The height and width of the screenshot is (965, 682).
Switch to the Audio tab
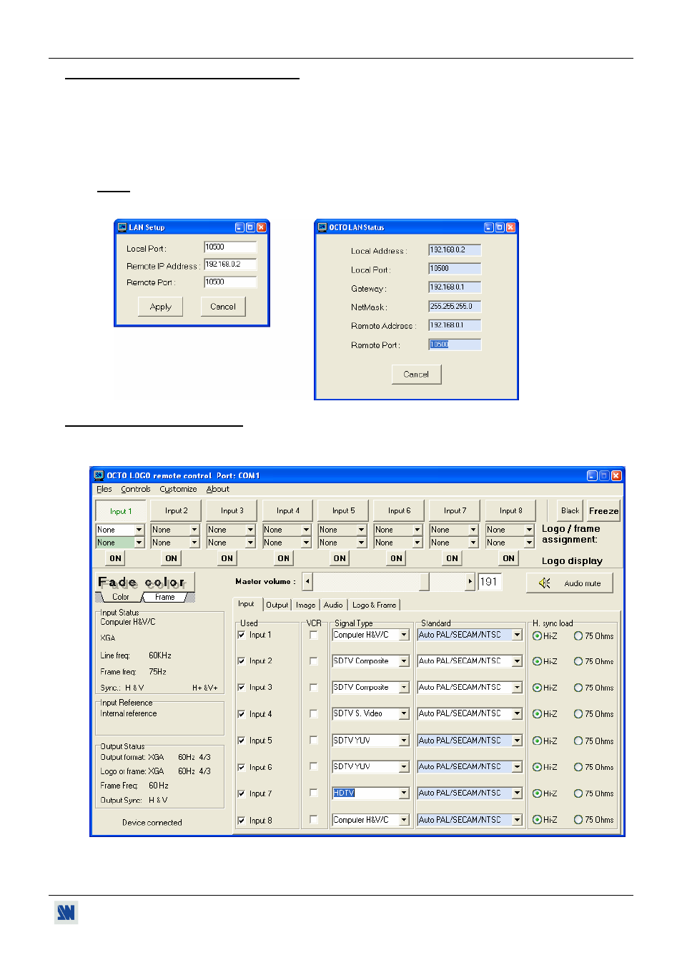(x=333, y=605)
